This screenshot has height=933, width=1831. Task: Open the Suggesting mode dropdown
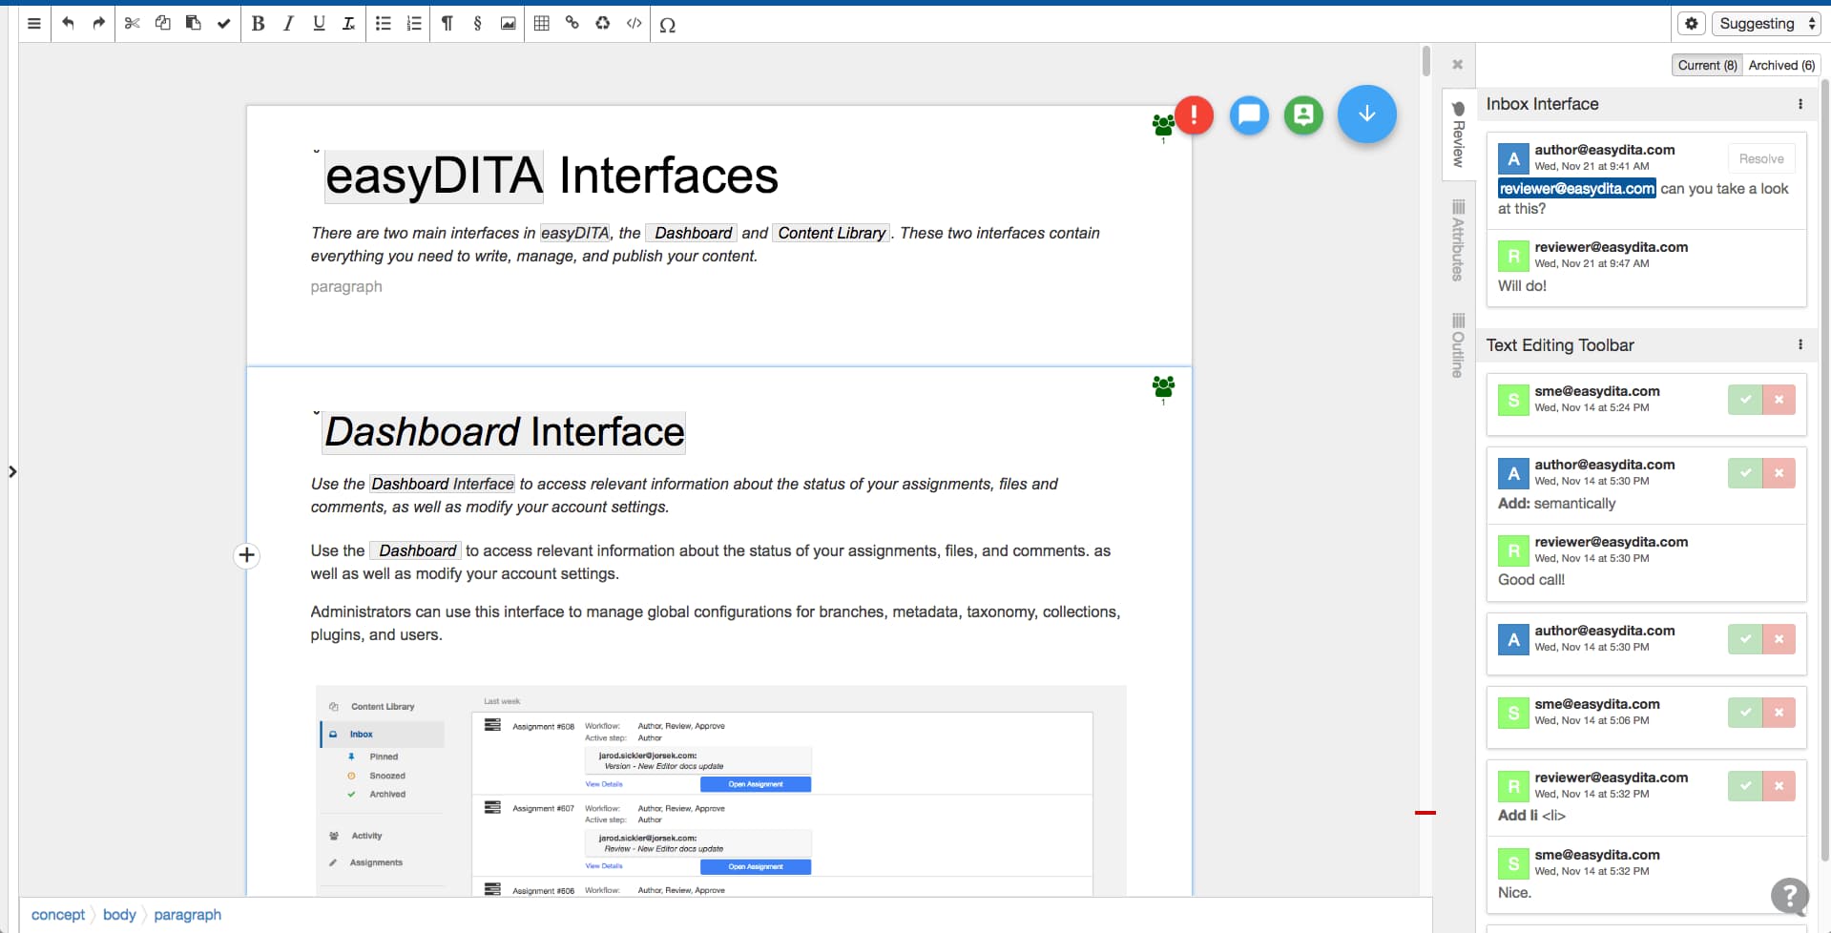pos(1767,24)
